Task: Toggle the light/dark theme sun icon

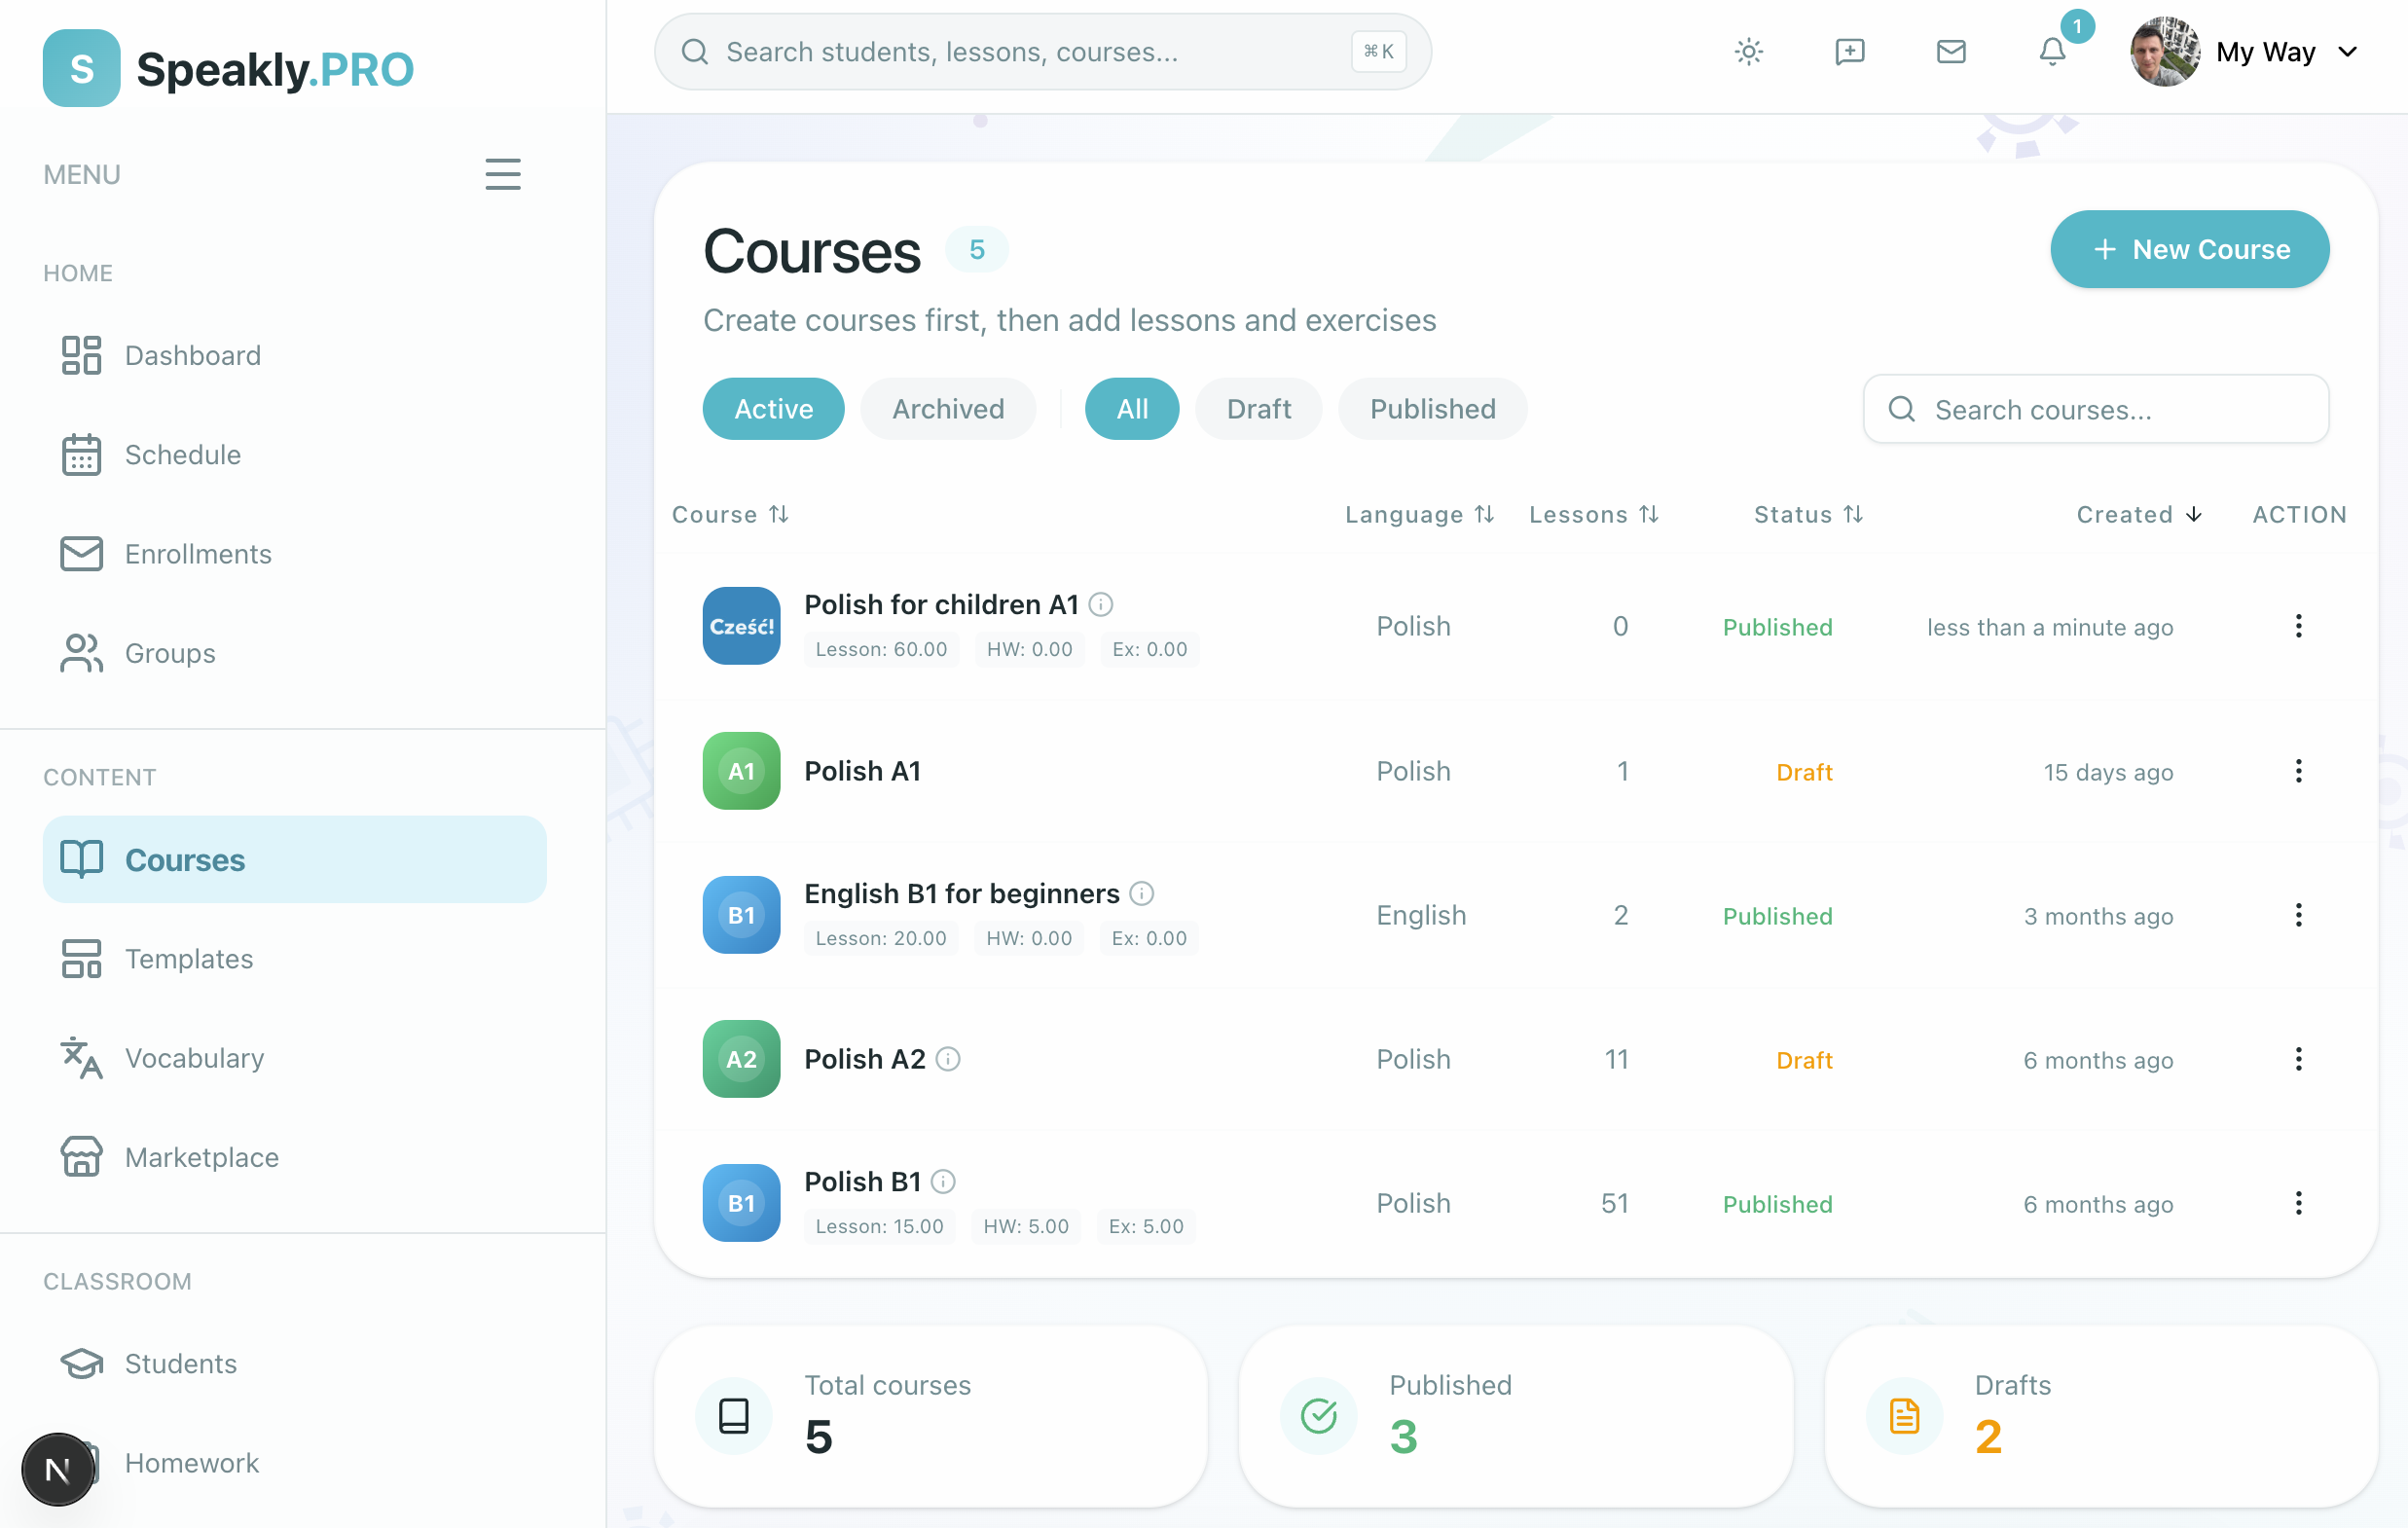Action: pyautogui.click(x=1748, y=52)
